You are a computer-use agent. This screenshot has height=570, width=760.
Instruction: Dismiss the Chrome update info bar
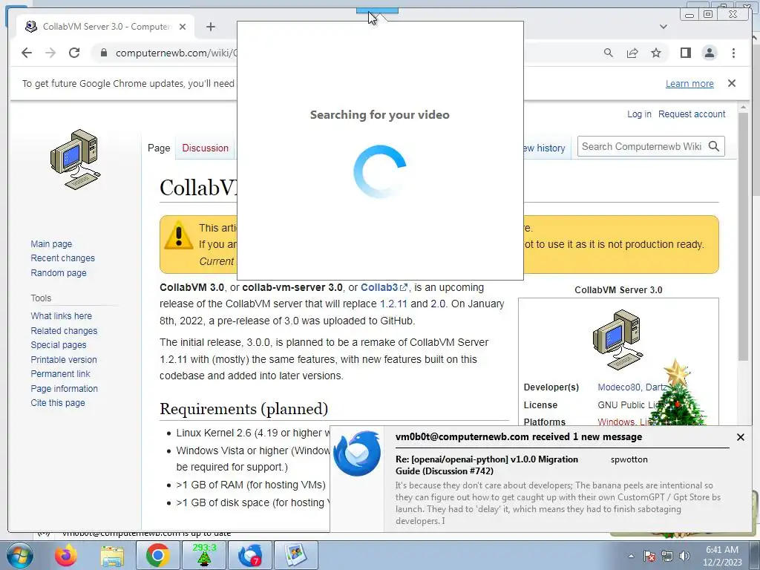coord(732,83)
